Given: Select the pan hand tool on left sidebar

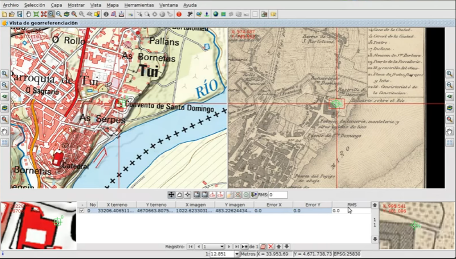Looking at the screenshot, I should (x=5, y=131).
